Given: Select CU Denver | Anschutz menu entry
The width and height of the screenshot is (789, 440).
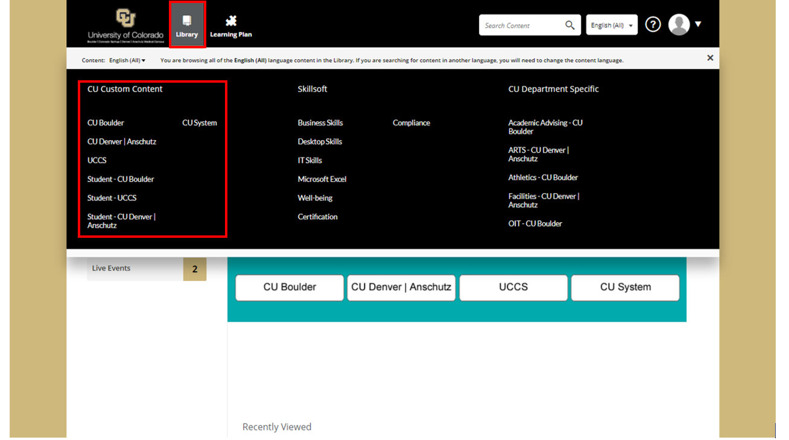Looking at the screenshot, I should (x=122, y=141).
